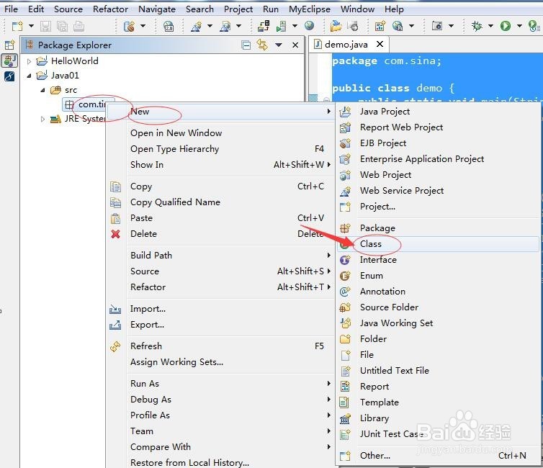Viewport: 543px width, 468px height.
Task: Click Refresh in the context menu
Action: click(x=220, y=346)
